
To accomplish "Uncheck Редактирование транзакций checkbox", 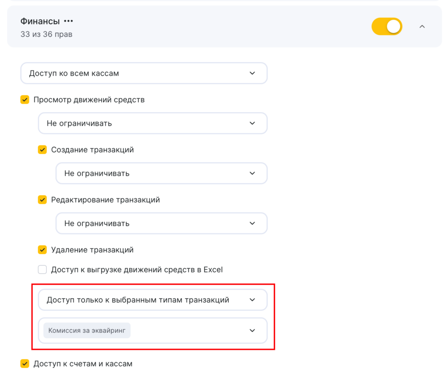I will (x=42, y=200).
